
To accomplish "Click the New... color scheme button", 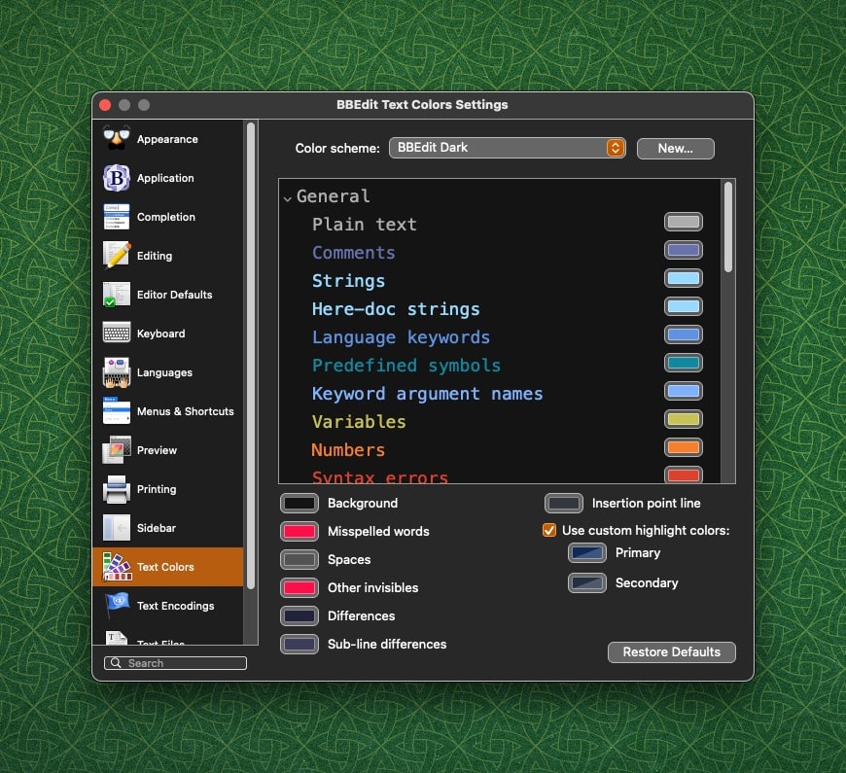I will 675,149.
